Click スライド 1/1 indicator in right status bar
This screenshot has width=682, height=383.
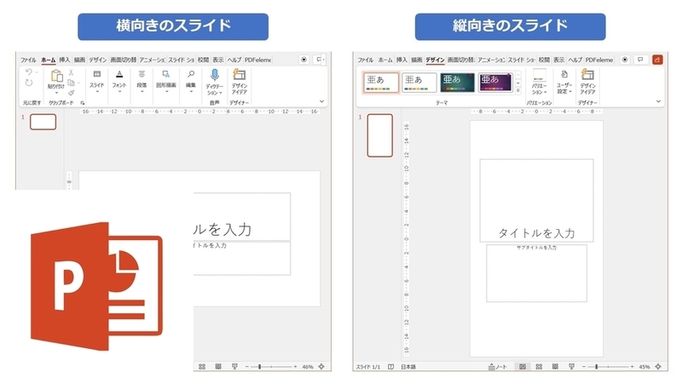tap(368, 367)
